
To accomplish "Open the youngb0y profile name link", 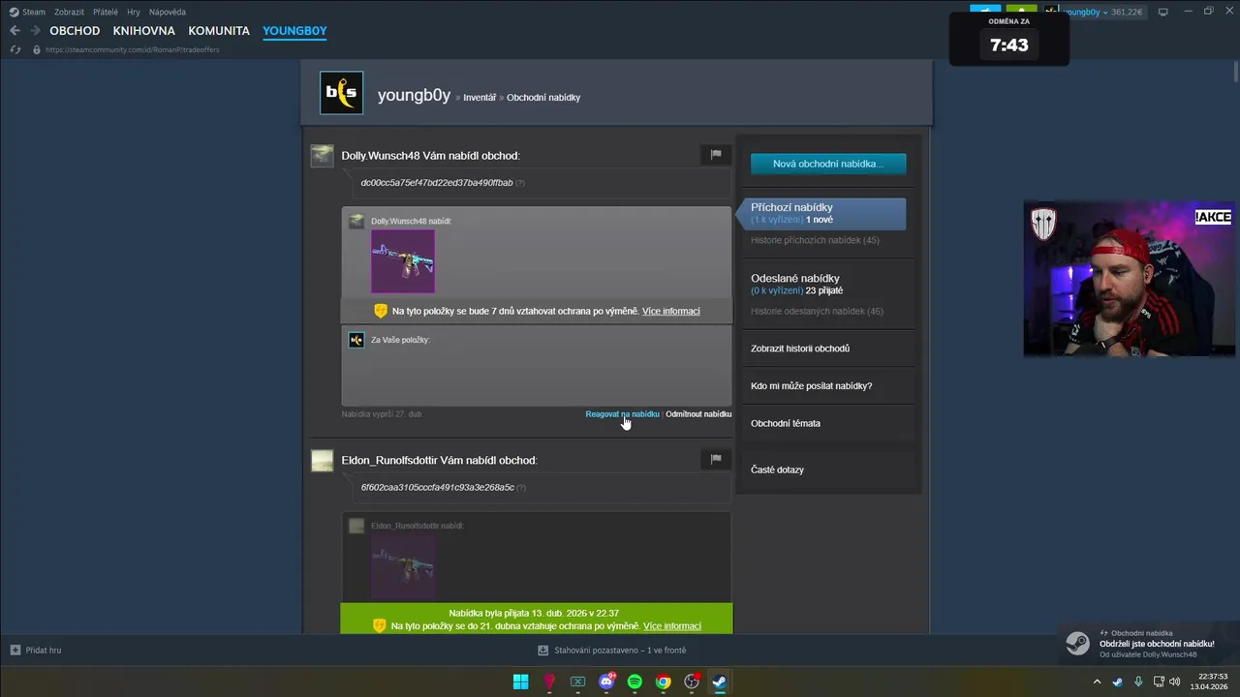I will coord(414,95).
